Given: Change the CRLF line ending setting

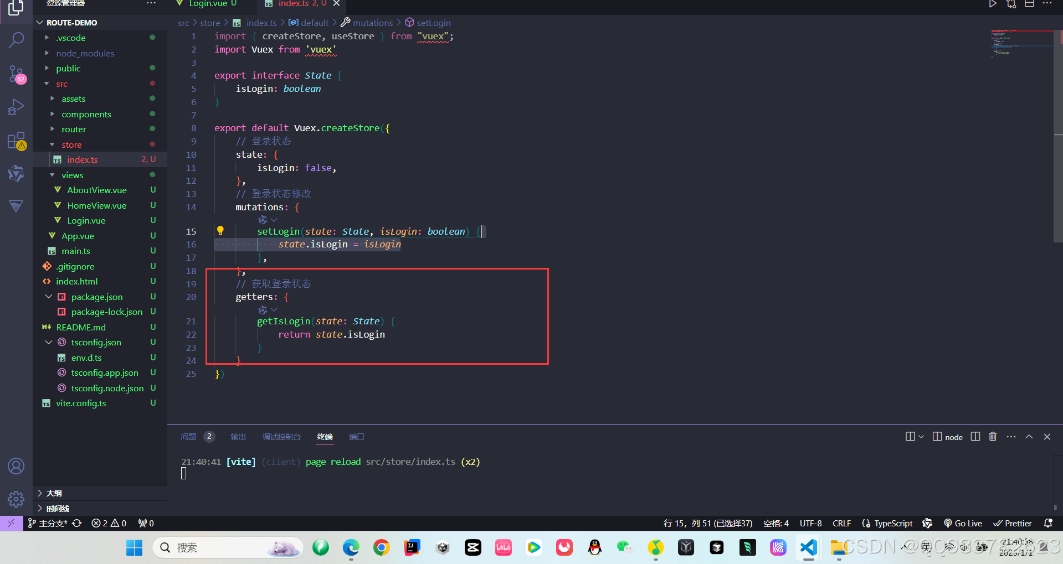Looking at the screenshot, I should click(x=841, y=523).
